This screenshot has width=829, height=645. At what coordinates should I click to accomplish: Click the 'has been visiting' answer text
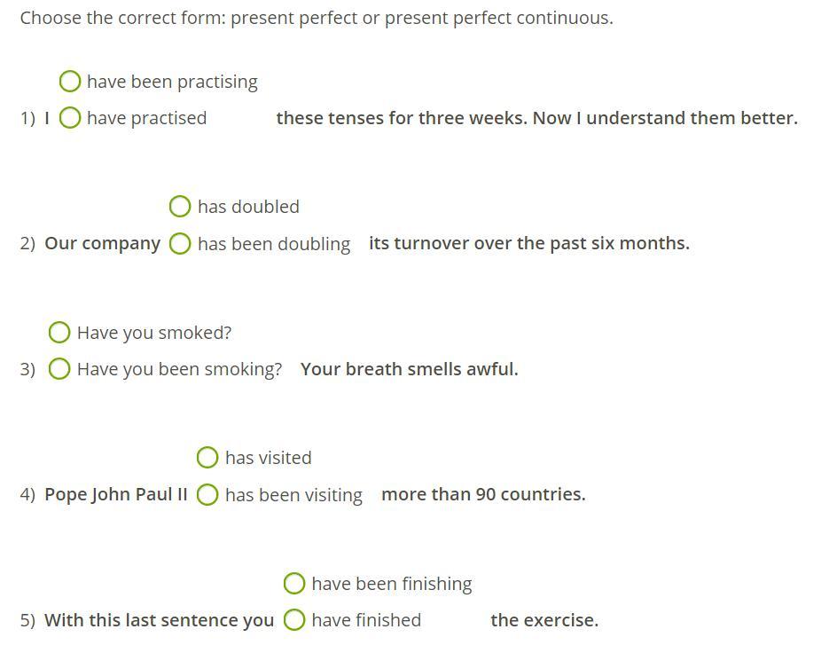click(294, 495)
